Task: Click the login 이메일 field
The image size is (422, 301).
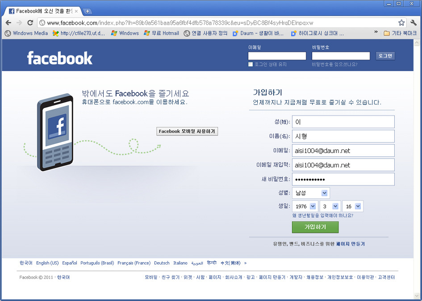Action: pyautogui.click(x=277, y=56)
